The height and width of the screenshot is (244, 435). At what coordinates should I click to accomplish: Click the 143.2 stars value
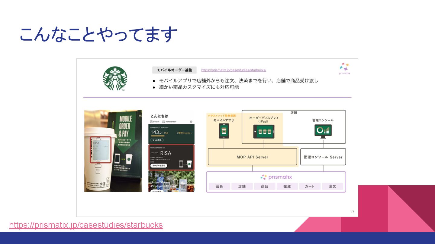[x=156, y=133]
